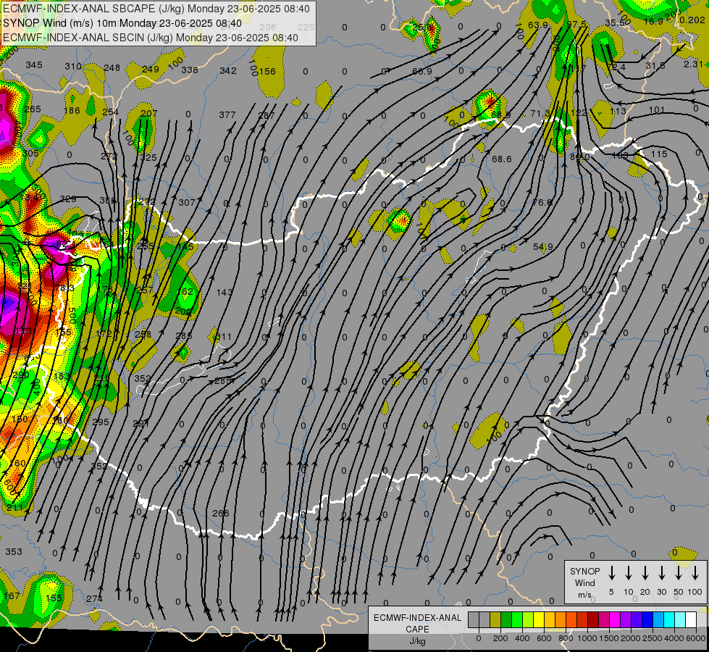709x652 pixels.
Task: Click the map value 143
Action: (225, 292)
